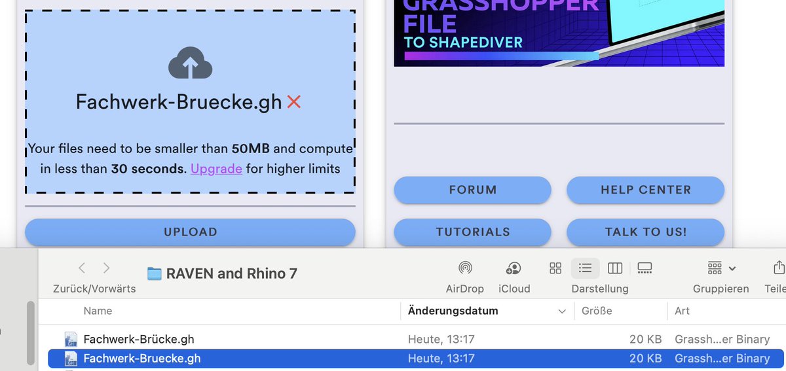786x371 pixels.
Task: Open the TUTORIALS button
Action: (472, 232)
